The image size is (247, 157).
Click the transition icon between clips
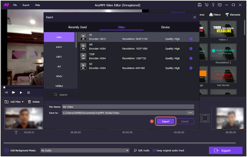tap(205, 118)
